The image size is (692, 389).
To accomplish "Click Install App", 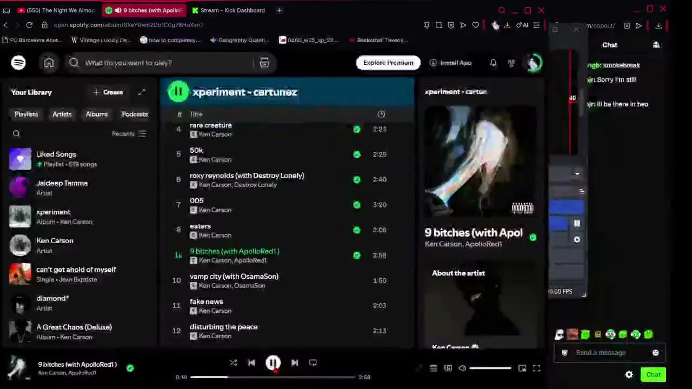I will pos(451,63).
